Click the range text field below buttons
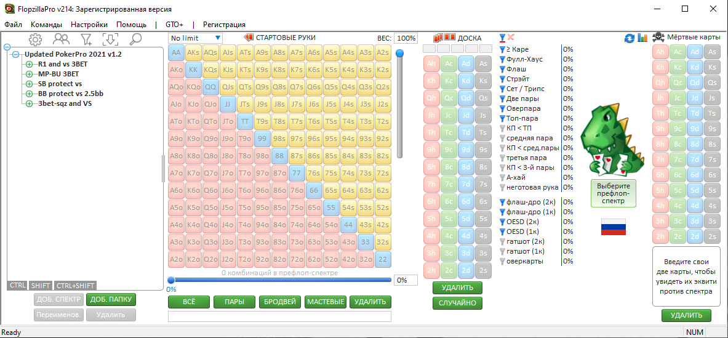The height and width of the screenshot is (338, 728). pyautogui.click(x=279, y=316)
